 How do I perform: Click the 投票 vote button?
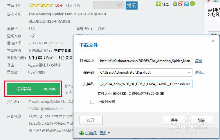point(131,6)
